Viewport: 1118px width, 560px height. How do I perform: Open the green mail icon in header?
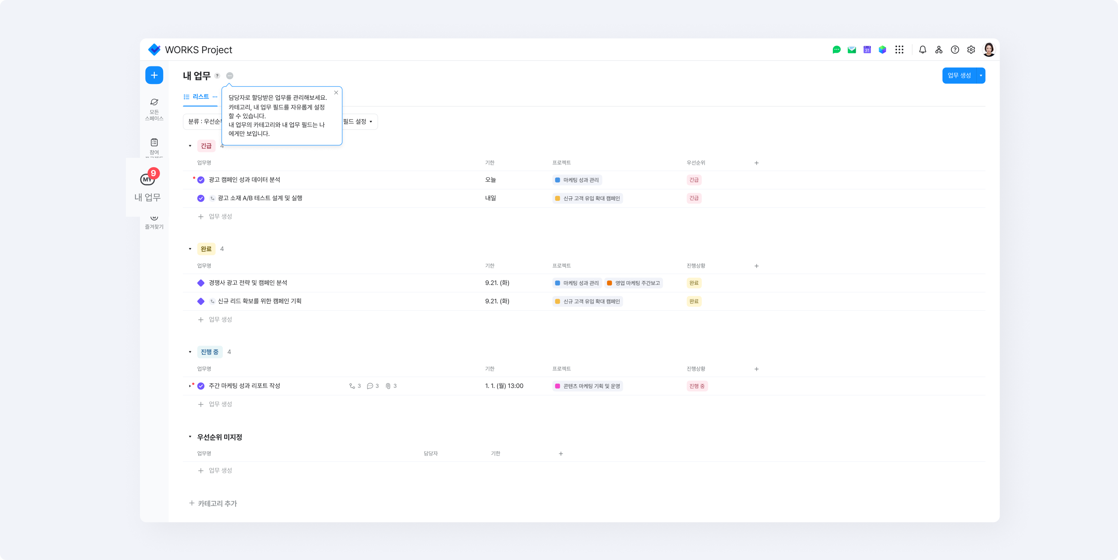point(852,50)
